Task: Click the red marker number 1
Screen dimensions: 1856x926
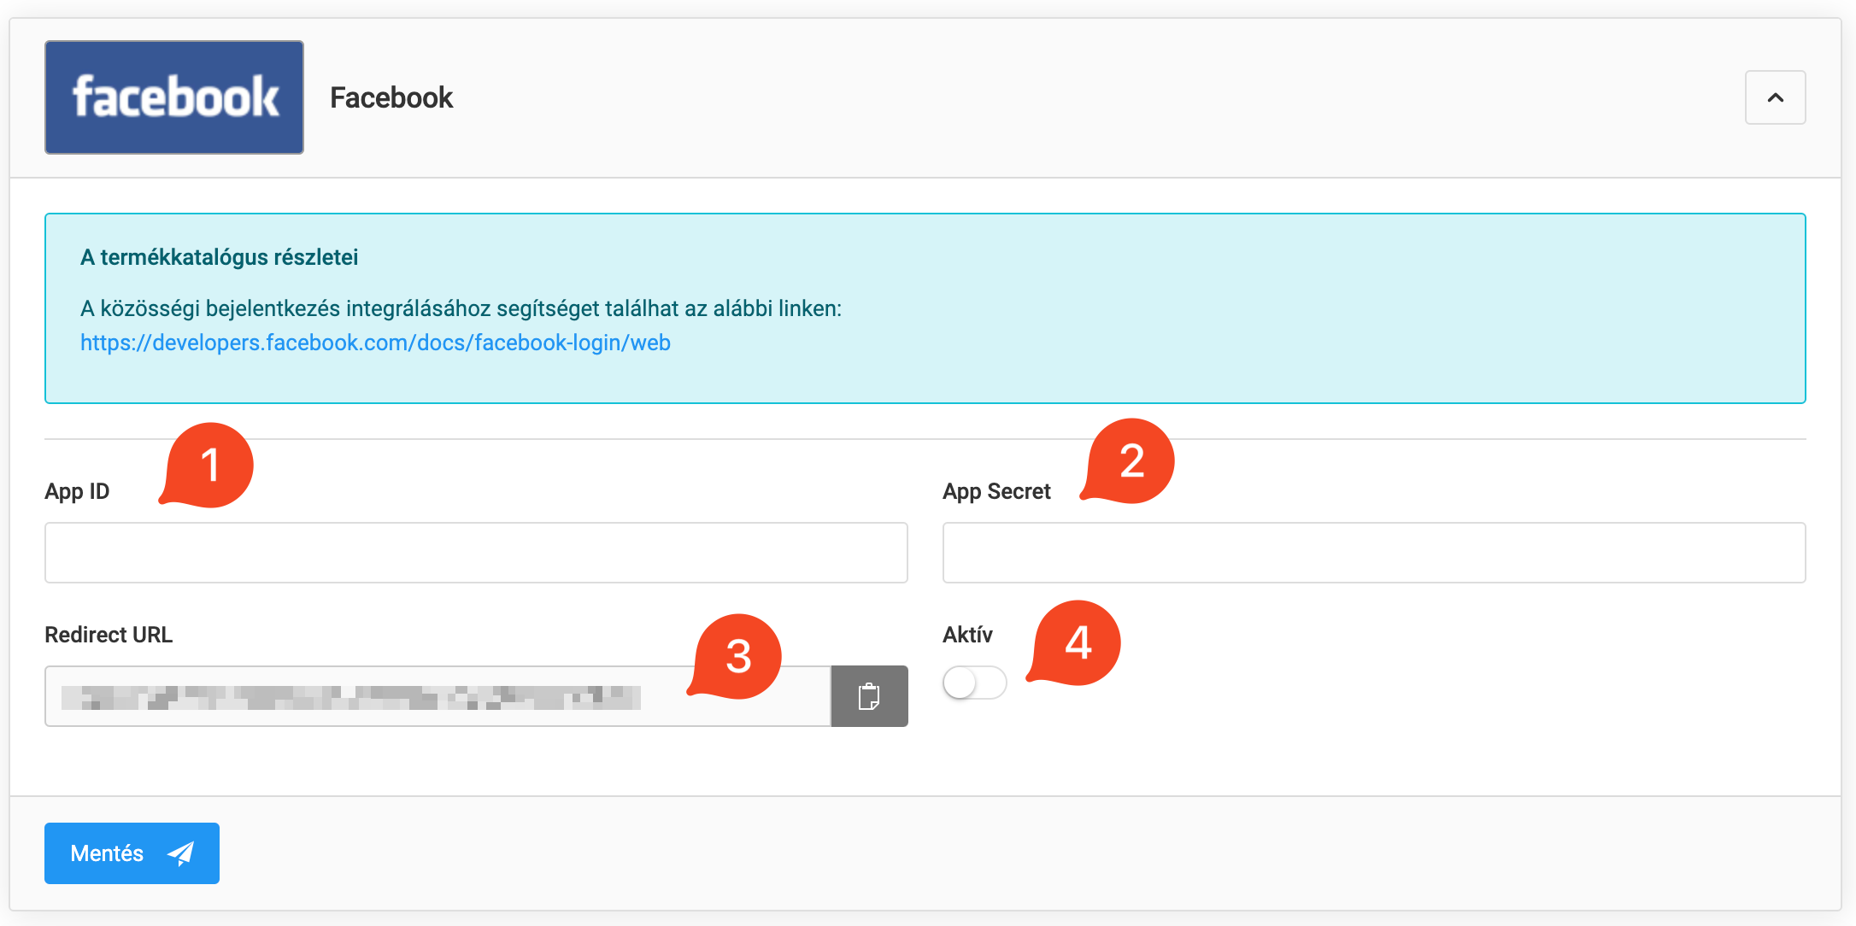Action: (x=210, y=466)
